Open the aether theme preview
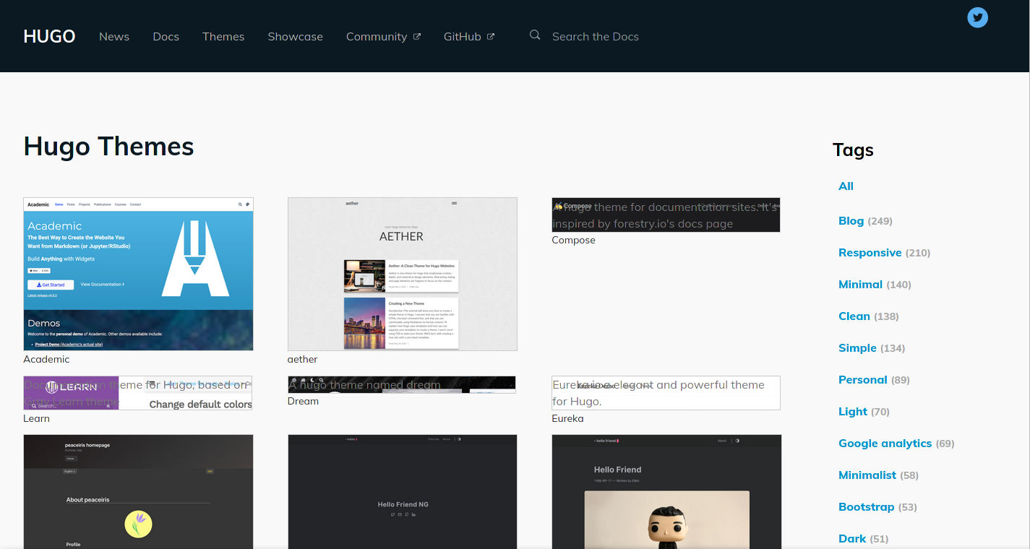The height and width of the screenshot is (549, 1030). coord(402,274)
